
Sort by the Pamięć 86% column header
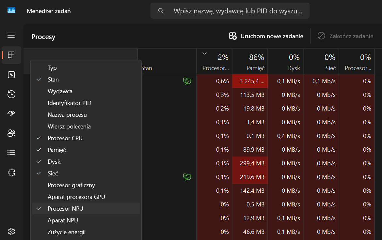250,62
